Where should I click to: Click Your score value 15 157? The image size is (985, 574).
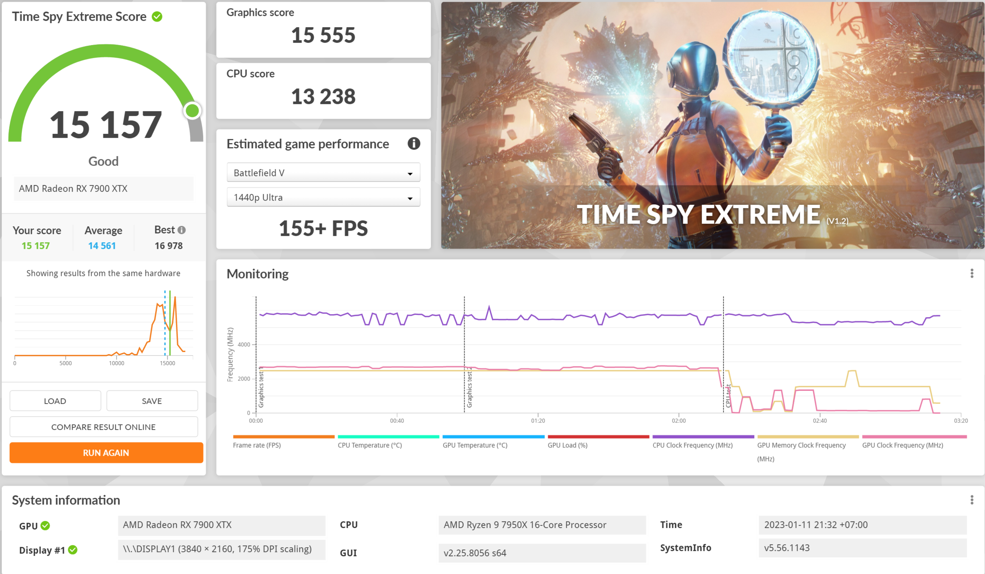[36, 246]
